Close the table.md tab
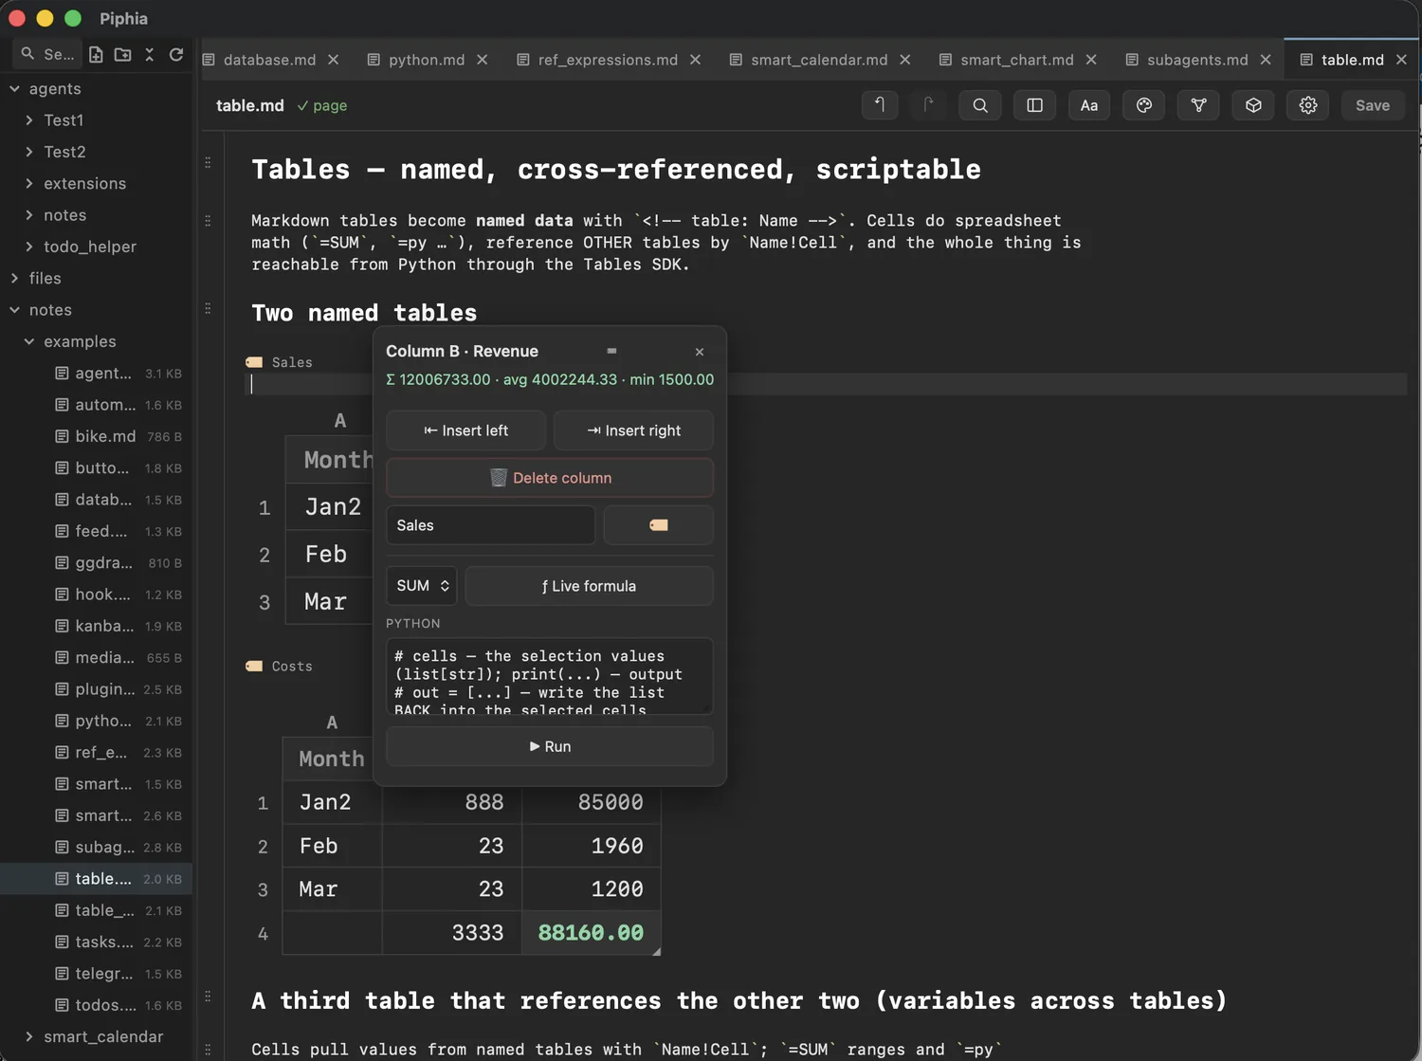This screenshot has height=1061, width=1422. tap(1401, 60)
